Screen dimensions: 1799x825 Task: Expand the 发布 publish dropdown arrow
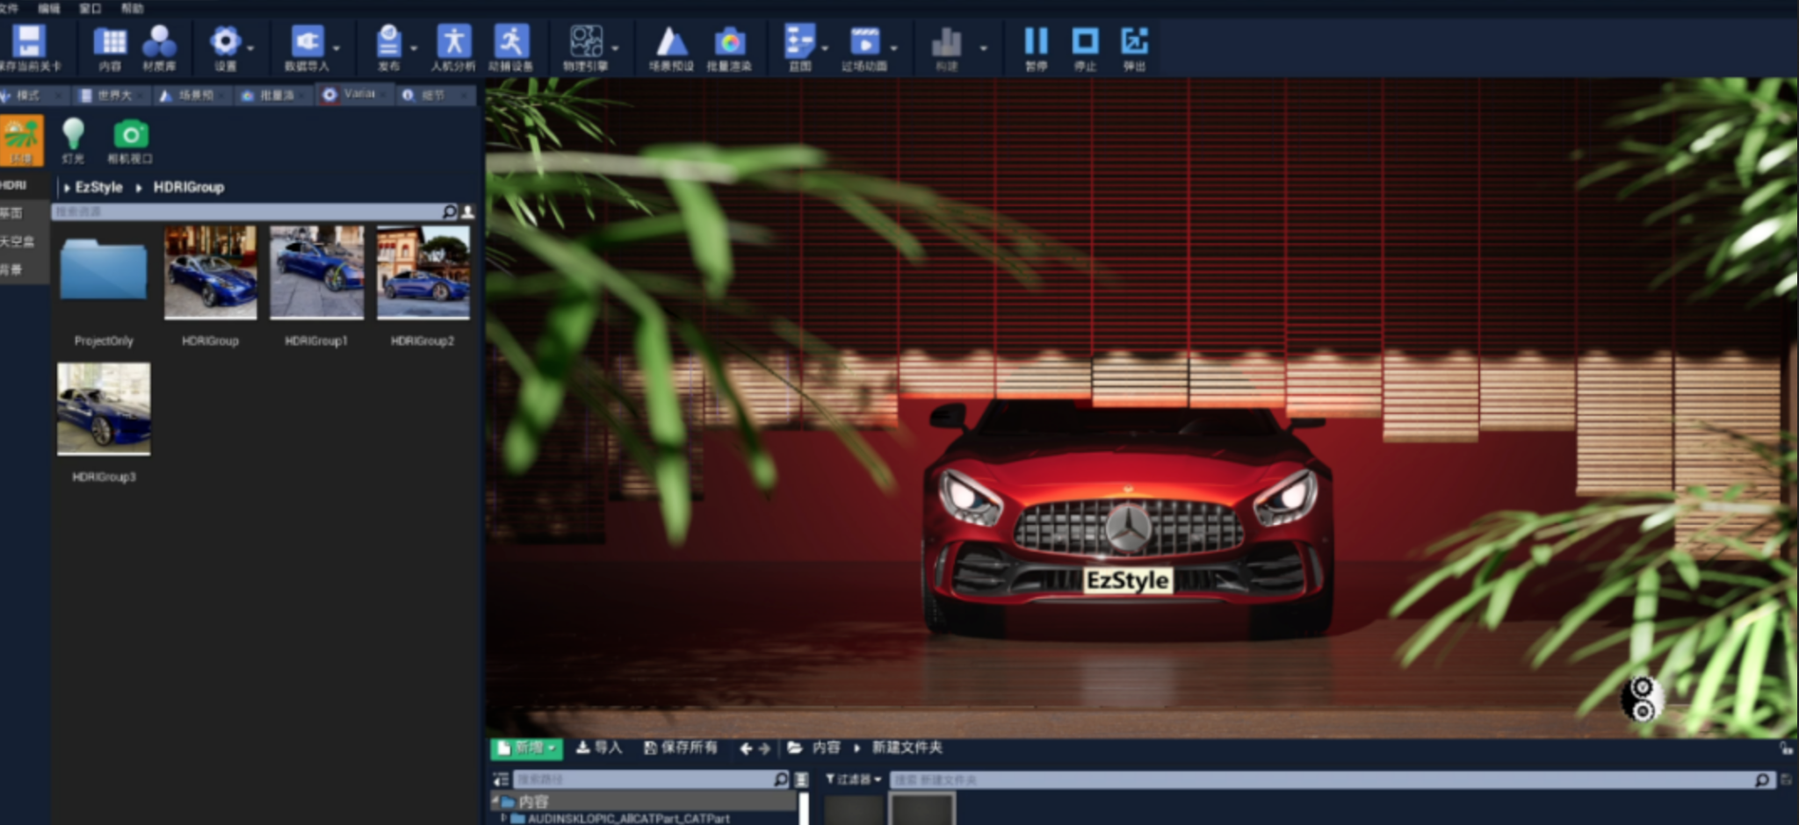(414, 47)
